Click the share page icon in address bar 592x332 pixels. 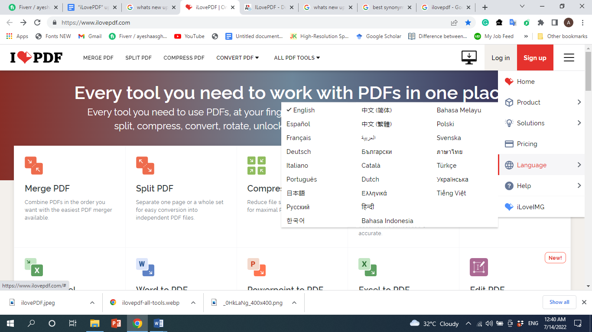point(454,22)
